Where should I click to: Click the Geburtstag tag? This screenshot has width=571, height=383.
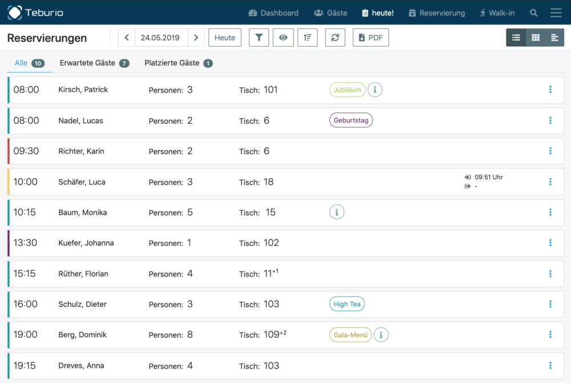tap(351, 120)
